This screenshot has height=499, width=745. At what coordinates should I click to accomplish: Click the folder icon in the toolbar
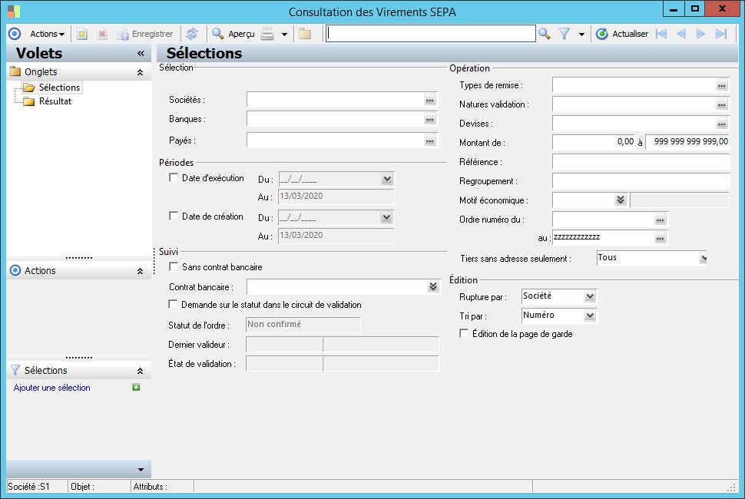305,34
